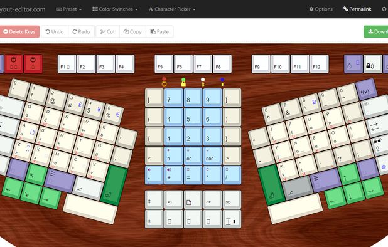
Task: Select the F4 key
Action: click(x=125, y=64)
